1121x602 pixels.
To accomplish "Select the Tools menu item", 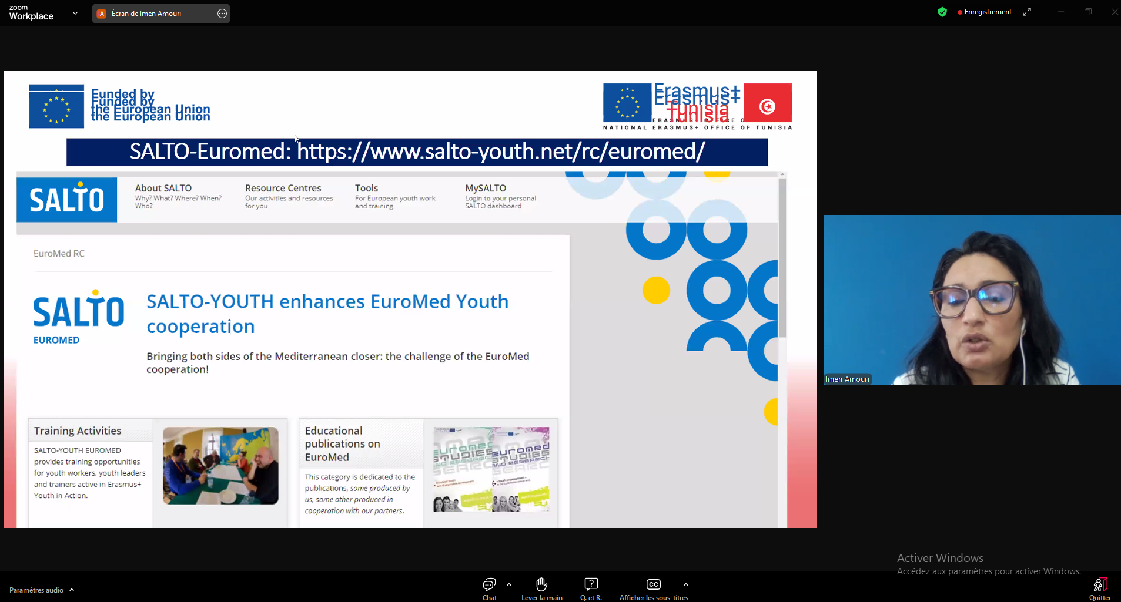I will [366, 188].
